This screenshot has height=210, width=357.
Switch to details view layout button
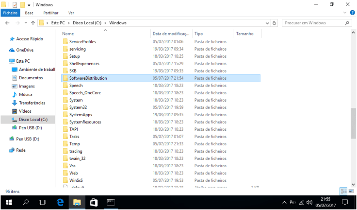click(x=343, y=192)
